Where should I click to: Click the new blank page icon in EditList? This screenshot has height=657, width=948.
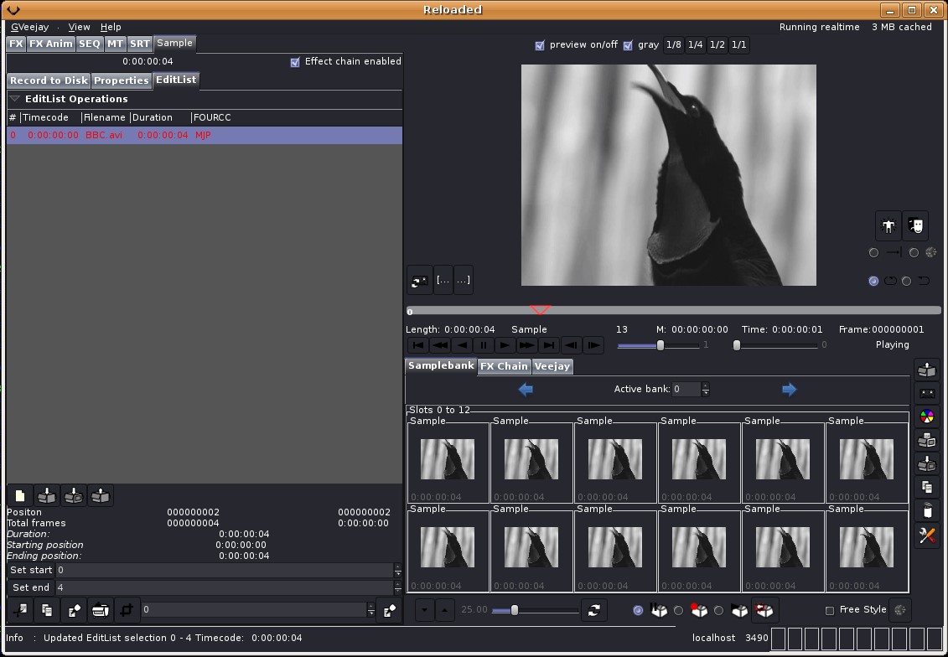[20, 496]
